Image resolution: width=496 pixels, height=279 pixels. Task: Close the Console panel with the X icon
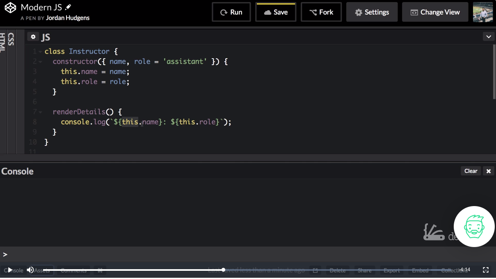[489, 171]
